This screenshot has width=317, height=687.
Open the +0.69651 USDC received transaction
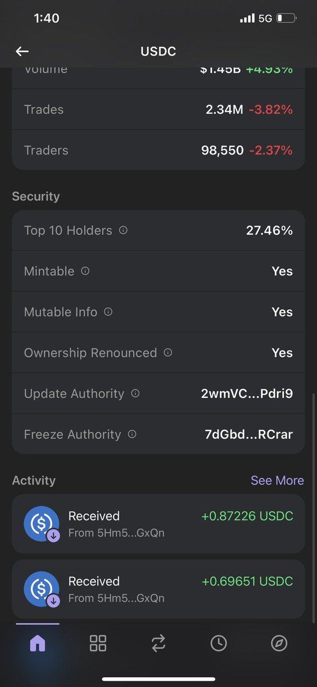pos(158,589)
